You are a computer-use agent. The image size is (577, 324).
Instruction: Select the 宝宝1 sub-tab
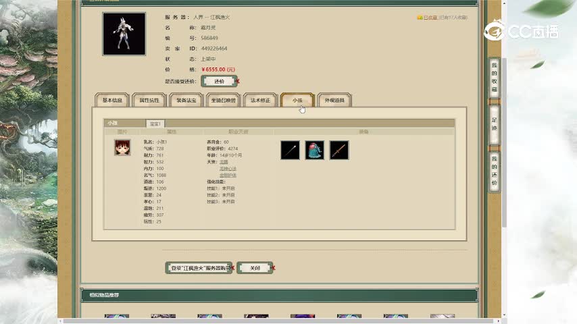pyautogui.click(x=156, y=124)
